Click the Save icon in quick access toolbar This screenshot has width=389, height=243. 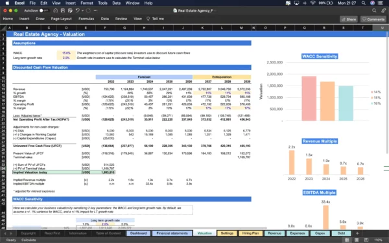[63, 10]
